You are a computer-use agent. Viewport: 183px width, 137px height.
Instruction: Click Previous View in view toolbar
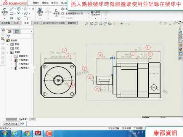click(x=96, y=24)
